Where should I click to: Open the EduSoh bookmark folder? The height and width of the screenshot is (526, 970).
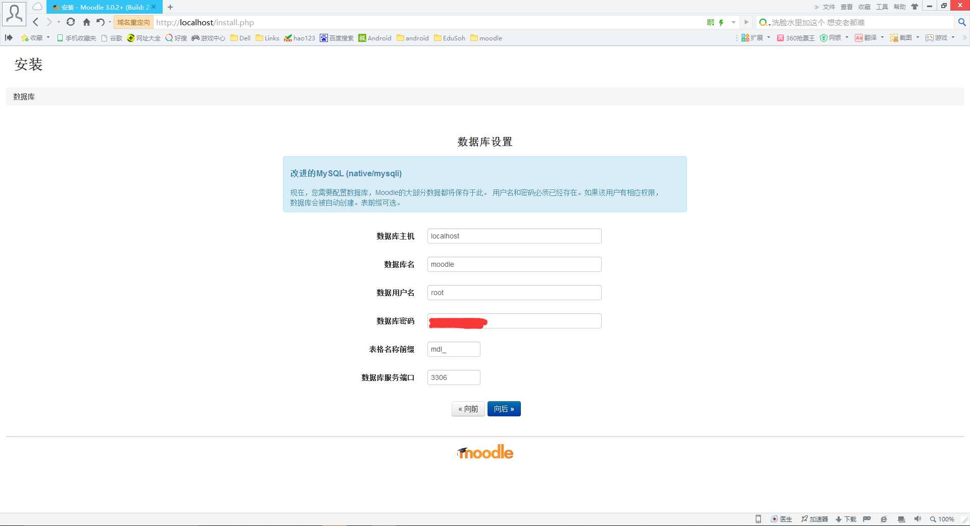tap(449, 38)
